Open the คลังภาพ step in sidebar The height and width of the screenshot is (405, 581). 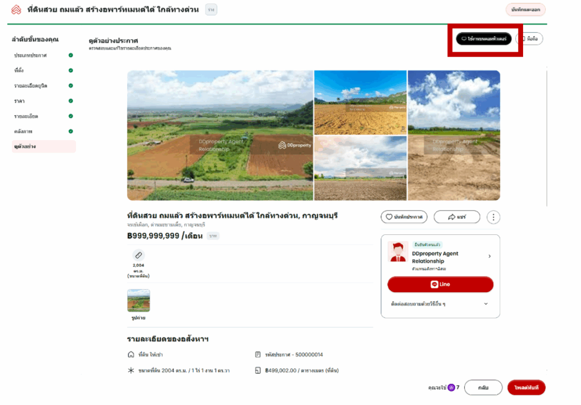coord(23,132)
